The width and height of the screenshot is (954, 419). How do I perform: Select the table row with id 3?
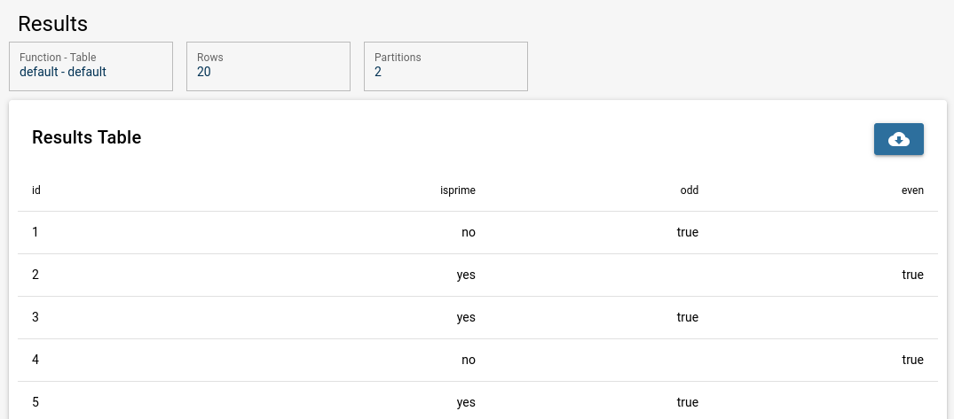(477, 318)
